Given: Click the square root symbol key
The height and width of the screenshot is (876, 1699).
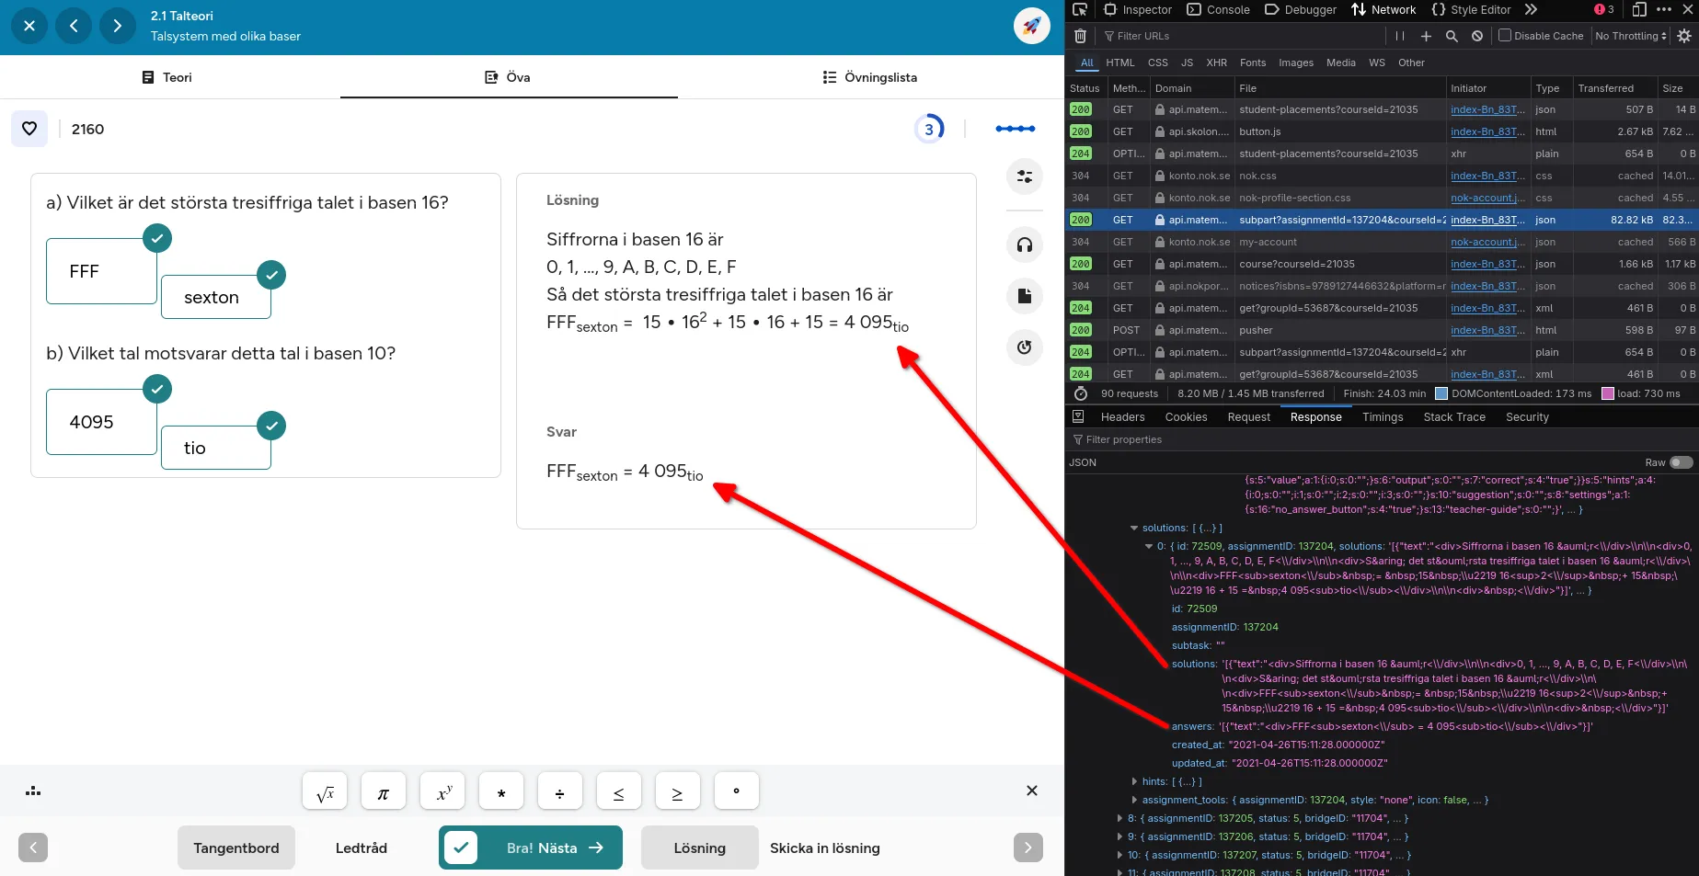Looking at the screenshot, I should 325,792.
